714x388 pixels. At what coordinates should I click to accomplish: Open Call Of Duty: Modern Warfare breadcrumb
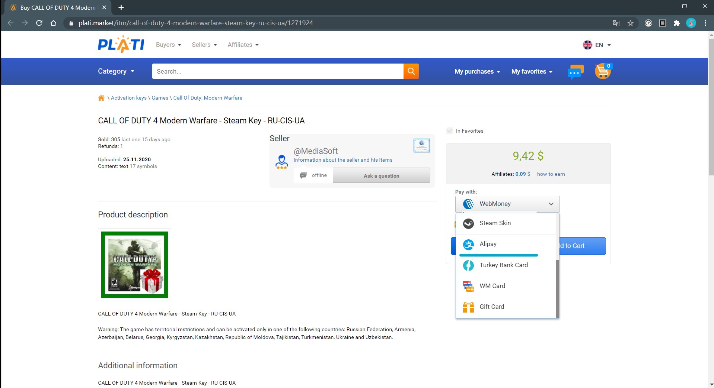(x=208, y=98)
